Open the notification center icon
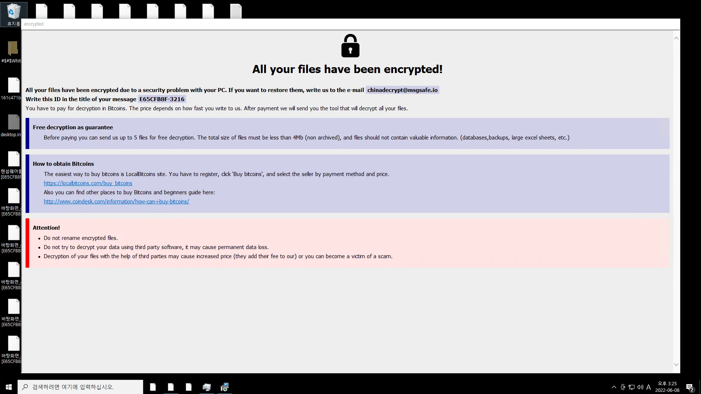The image size is (701, 394). pyautogui.click(x=690, y=387)
